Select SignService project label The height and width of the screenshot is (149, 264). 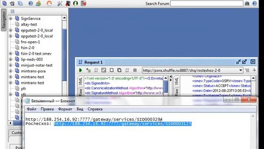31,18
